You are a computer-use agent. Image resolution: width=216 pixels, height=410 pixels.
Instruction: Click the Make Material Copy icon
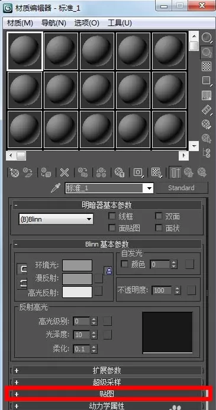click(83, 173)
